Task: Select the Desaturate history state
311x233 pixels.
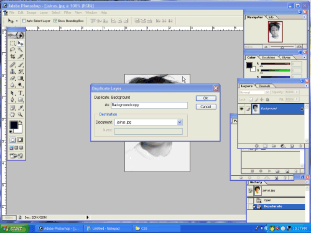Action: click(279, 206)
